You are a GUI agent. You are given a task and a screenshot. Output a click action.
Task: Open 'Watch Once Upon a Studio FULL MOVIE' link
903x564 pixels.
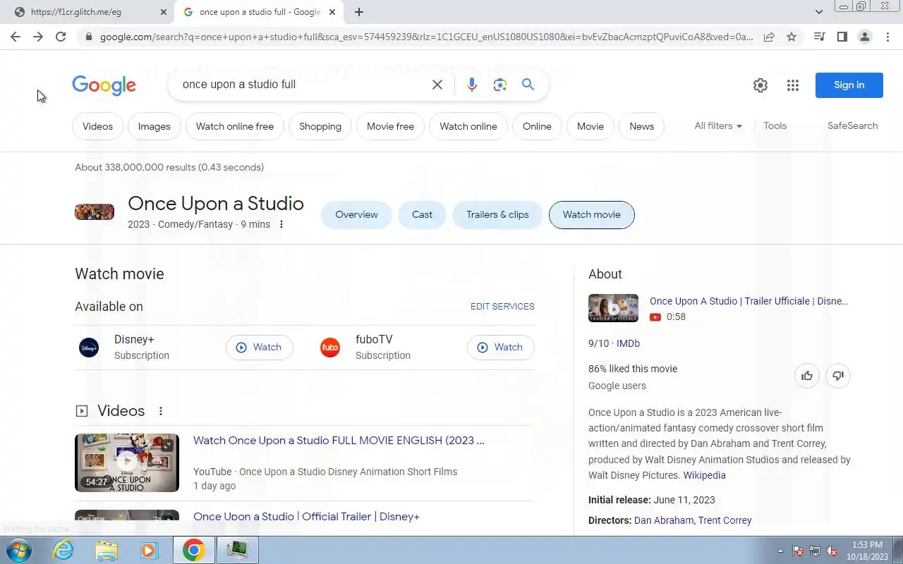(339, 441)
